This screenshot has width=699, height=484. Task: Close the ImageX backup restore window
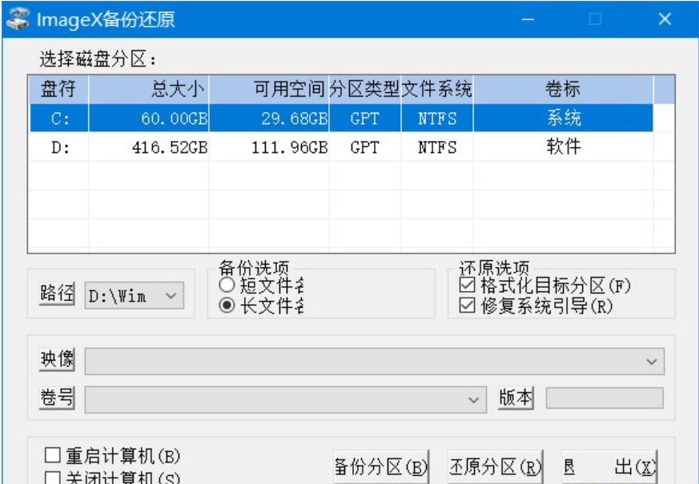point(665,19)
